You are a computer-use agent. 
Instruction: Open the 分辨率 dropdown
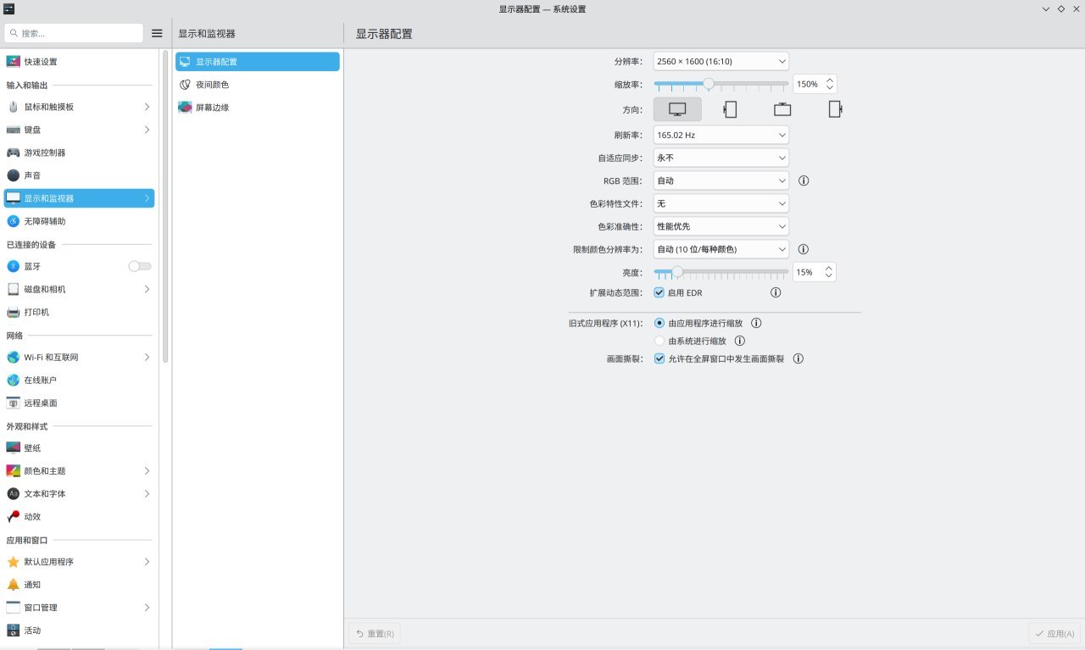coord(721,61)
